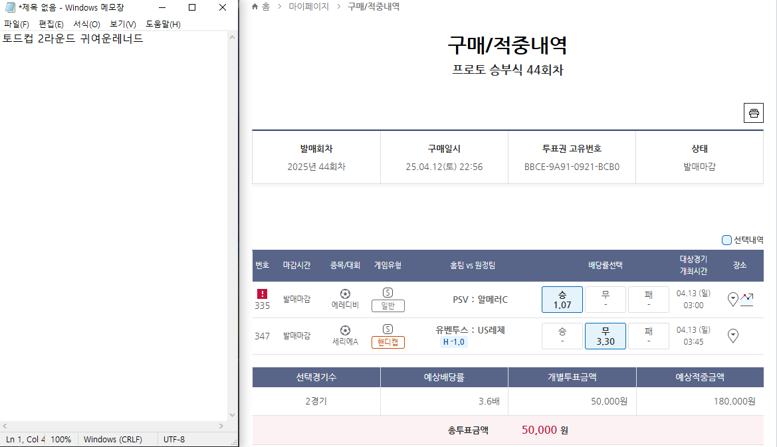Open location pin for match 347
Viewport: 777px width, 447px height.
[733, 336]
